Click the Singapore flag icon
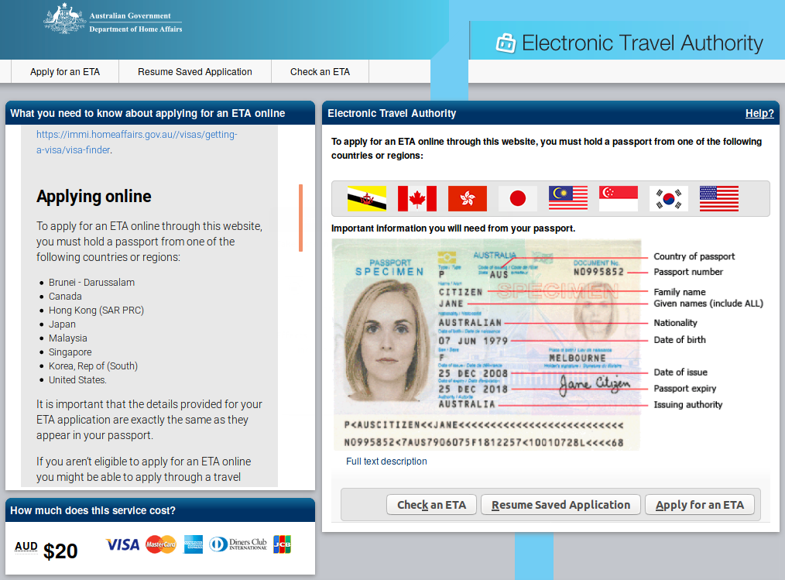Viewport: 785px width, 580px height. [619, 198]
